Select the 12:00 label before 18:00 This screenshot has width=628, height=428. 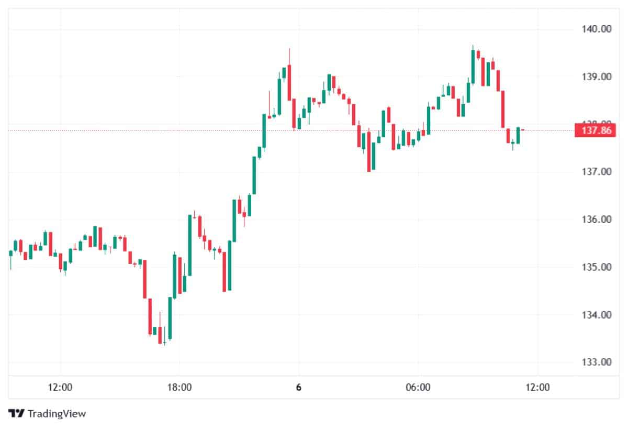[x=60, y=388]
